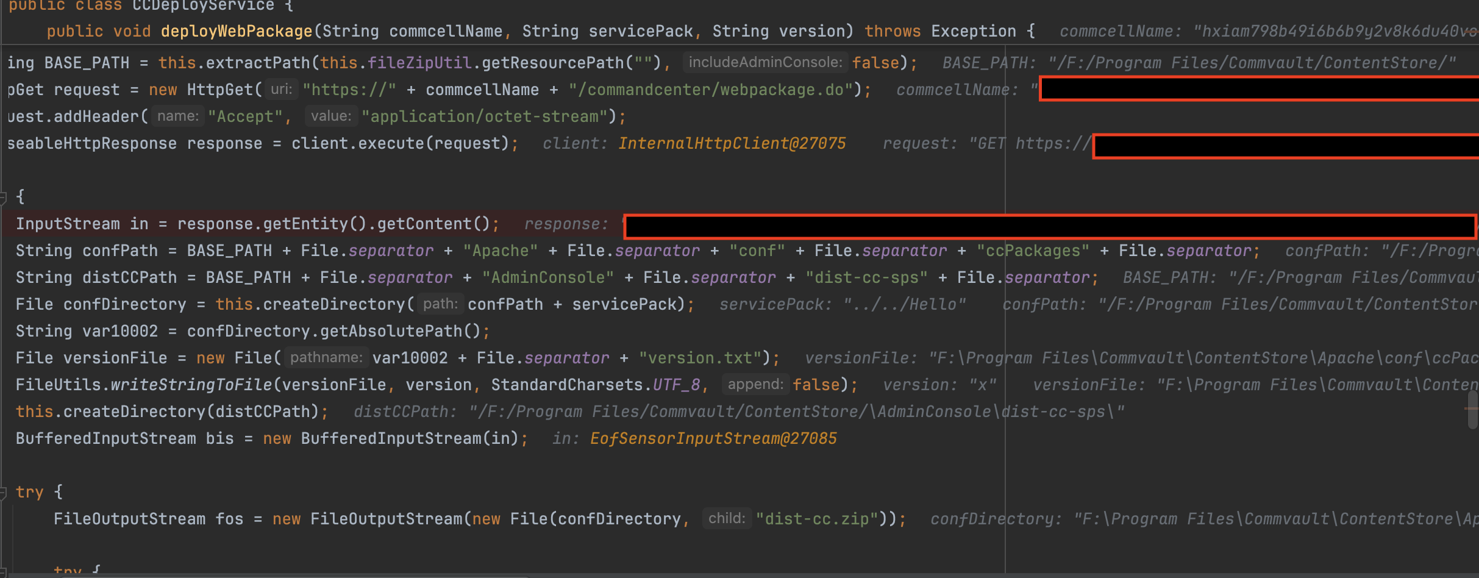Viewport: 1479px width, 578px height.
Task: Click the EofSensorInputStream@27085 debug value
Action: [x=713, y=438]
